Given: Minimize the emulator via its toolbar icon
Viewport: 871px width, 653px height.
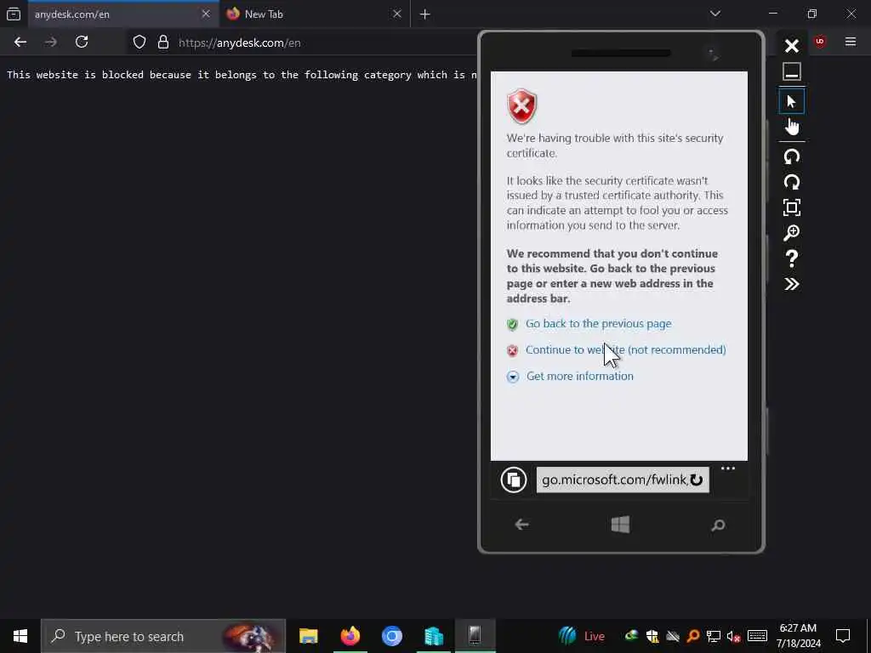Looking at the screenshot, I should 792,71.
